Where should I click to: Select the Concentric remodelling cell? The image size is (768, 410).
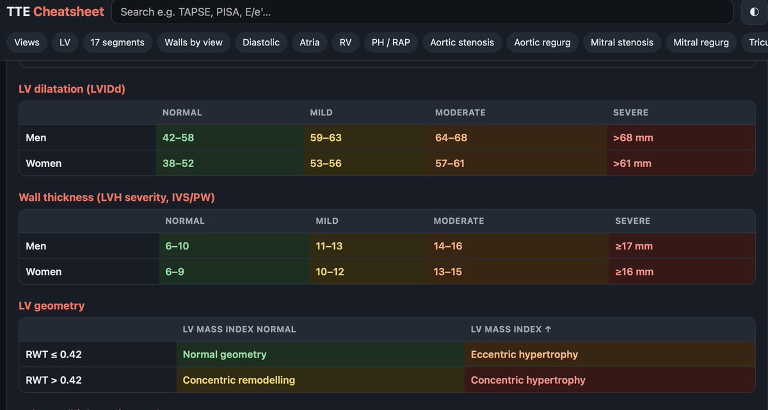[x=321, y=380]
